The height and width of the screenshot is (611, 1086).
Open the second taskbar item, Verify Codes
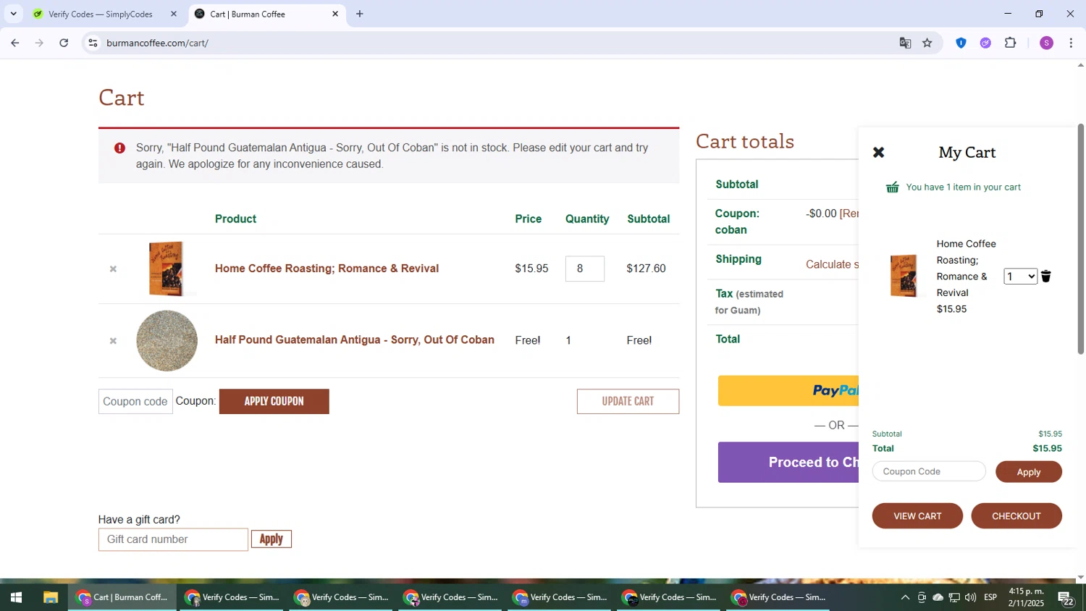(232, 597)
